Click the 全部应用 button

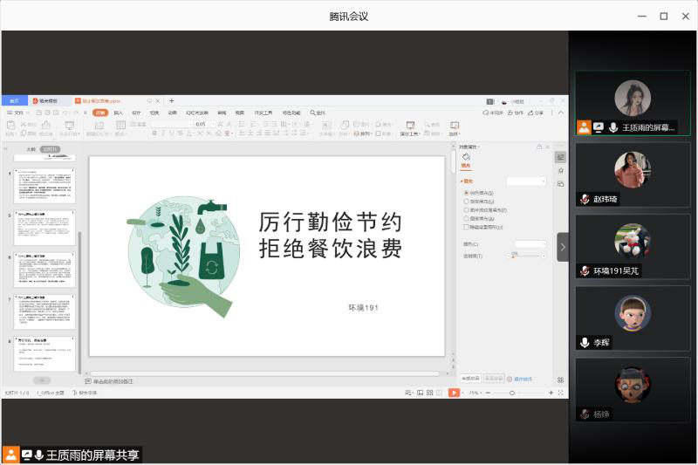pyautogui.click(x=469, y=379)
